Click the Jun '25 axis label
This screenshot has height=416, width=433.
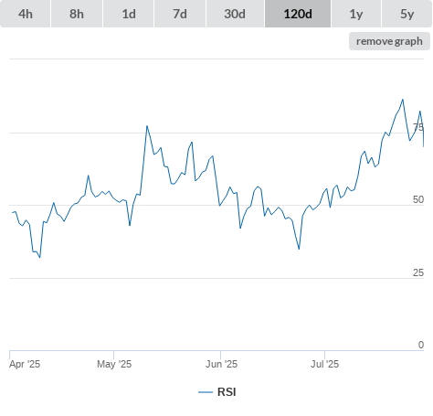221,364
